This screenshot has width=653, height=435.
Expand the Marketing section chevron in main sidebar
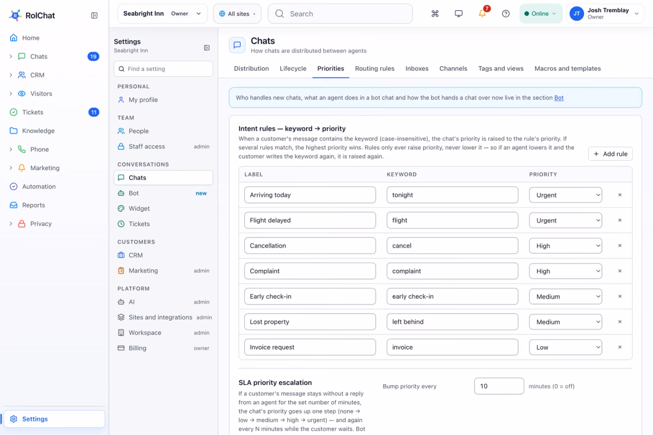[11, 168]
